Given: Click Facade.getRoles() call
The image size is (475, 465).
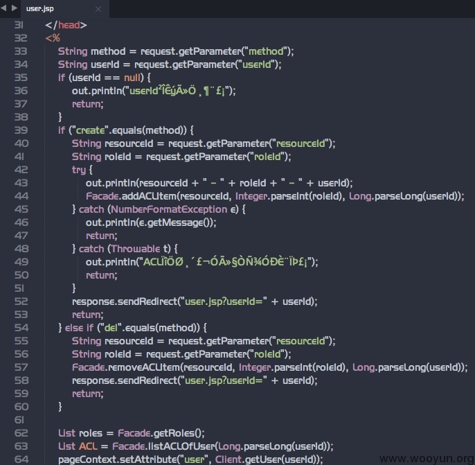Looking at the screenshot, I should 161,433.
